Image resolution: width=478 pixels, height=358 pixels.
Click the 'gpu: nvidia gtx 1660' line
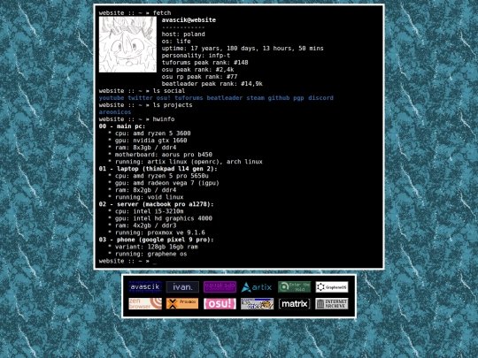click(148, 141)
